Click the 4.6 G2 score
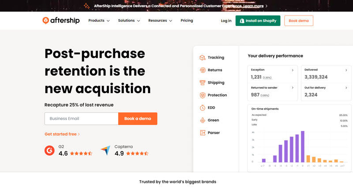 [63, 154]
